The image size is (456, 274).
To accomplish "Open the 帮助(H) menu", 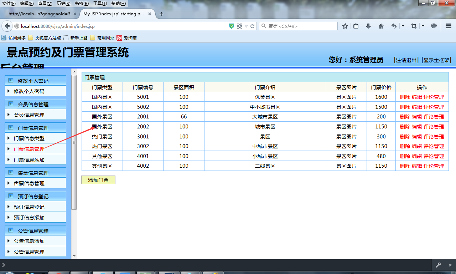I will tap(119, 4).
